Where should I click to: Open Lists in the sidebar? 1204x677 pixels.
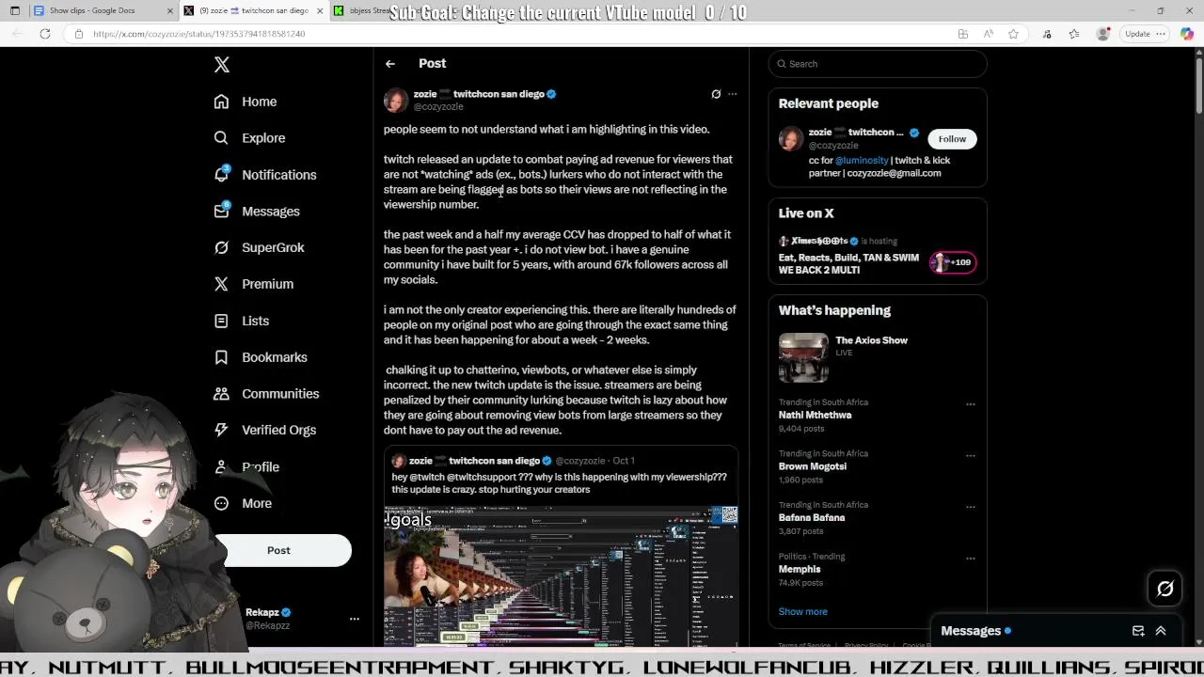click(241, 321)
